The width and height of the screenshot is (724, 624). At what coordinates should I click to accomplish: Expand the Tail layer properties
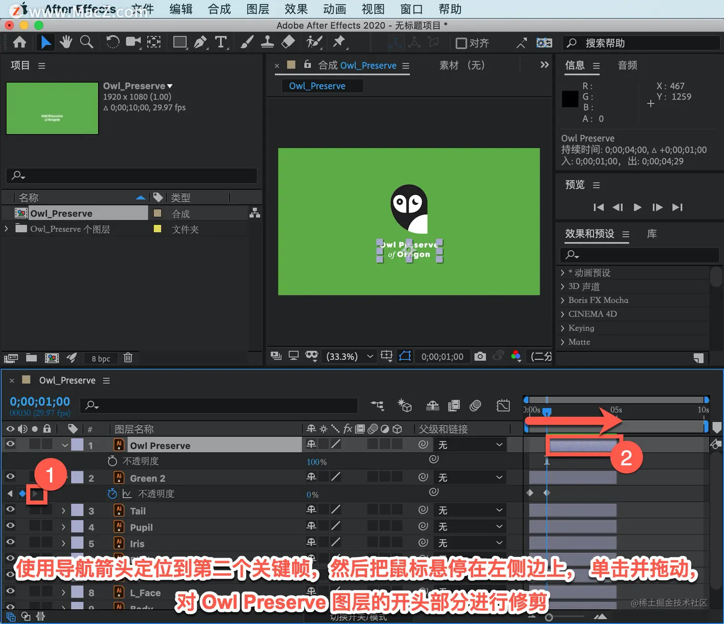tap(63, 511)
